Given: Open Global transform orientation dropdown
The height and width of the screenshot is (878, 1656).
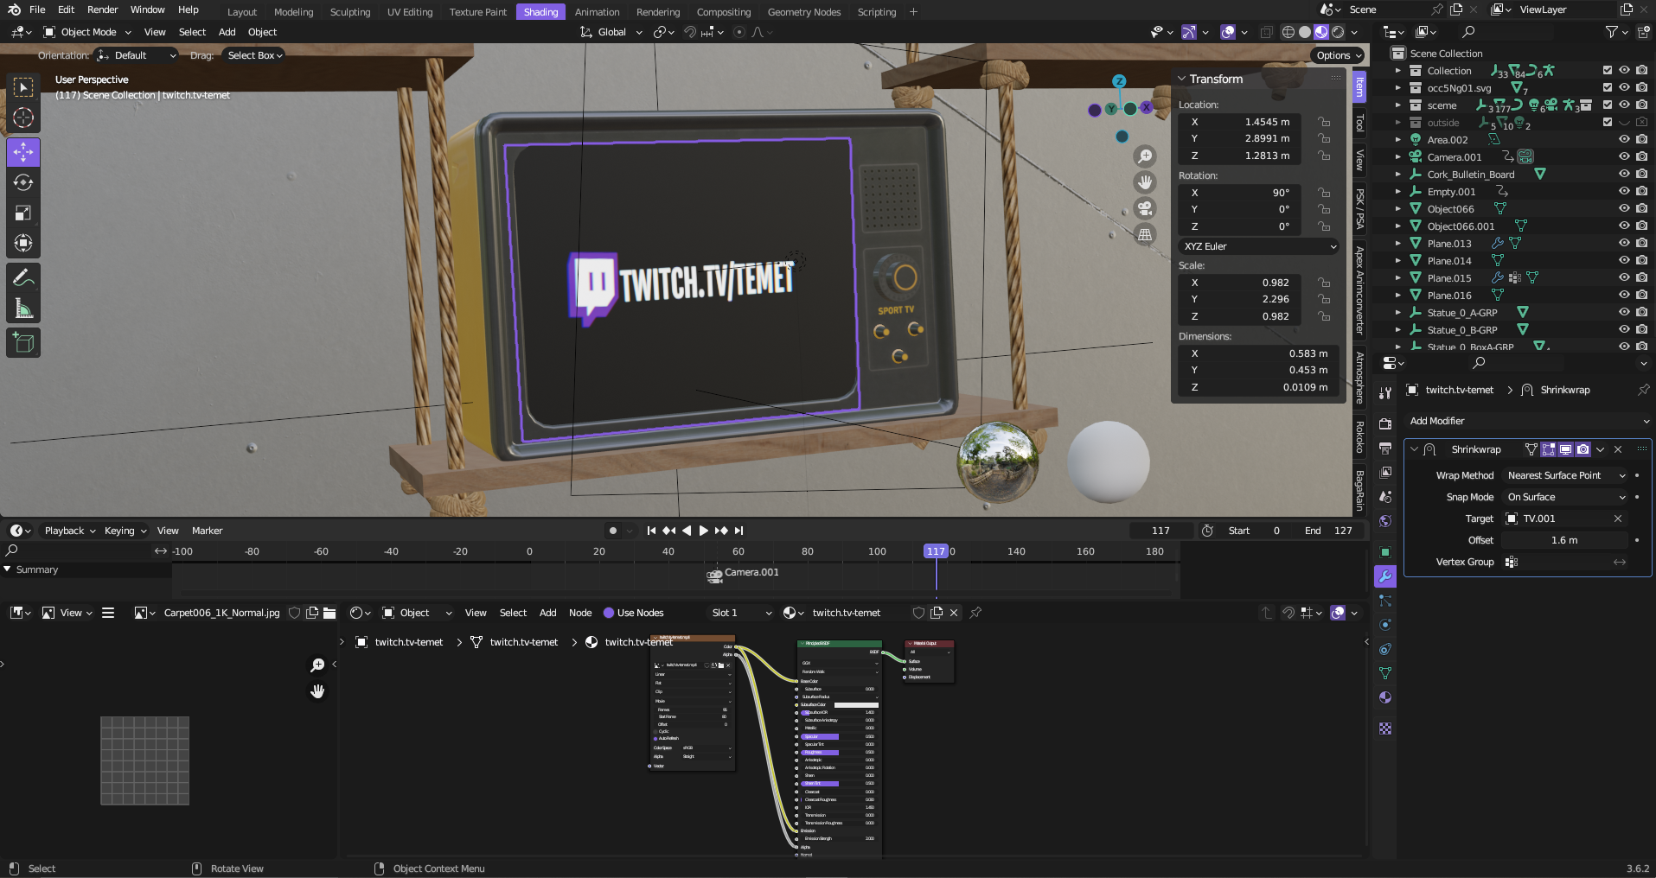Looking at the screenshot, I should [x=612, y=32].
